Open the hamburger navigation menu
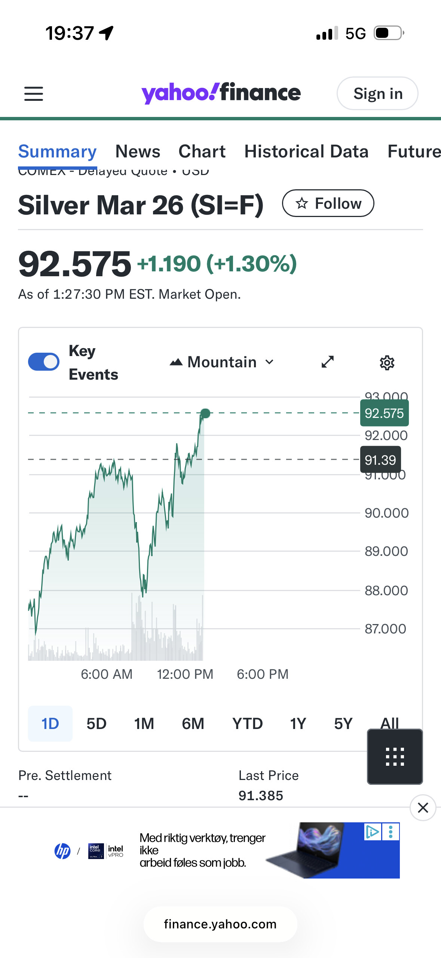The height and width of the screenshot is (958, 441). tap(34, 94)
